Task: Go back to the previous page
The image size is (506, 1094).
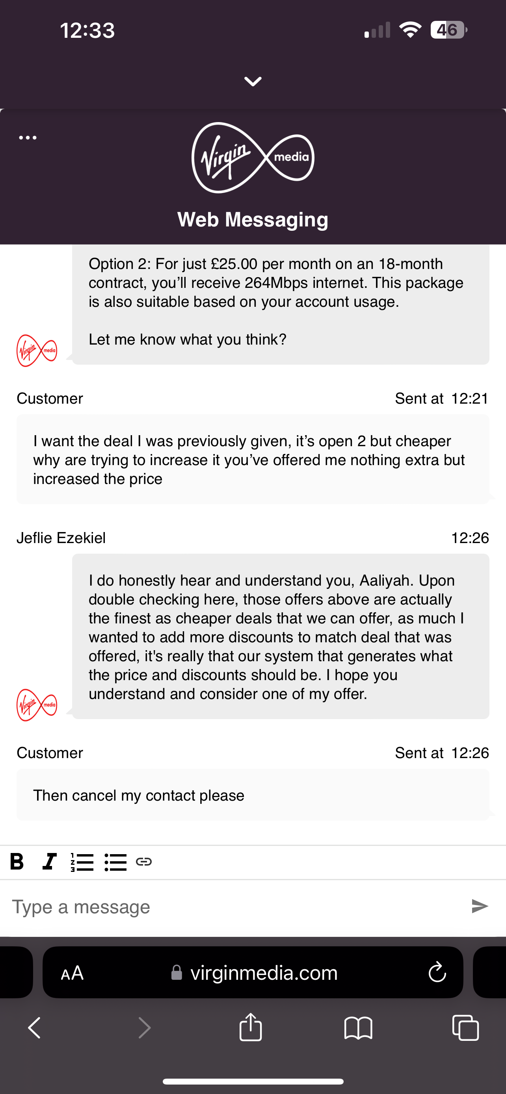Action: point(34,1028)
